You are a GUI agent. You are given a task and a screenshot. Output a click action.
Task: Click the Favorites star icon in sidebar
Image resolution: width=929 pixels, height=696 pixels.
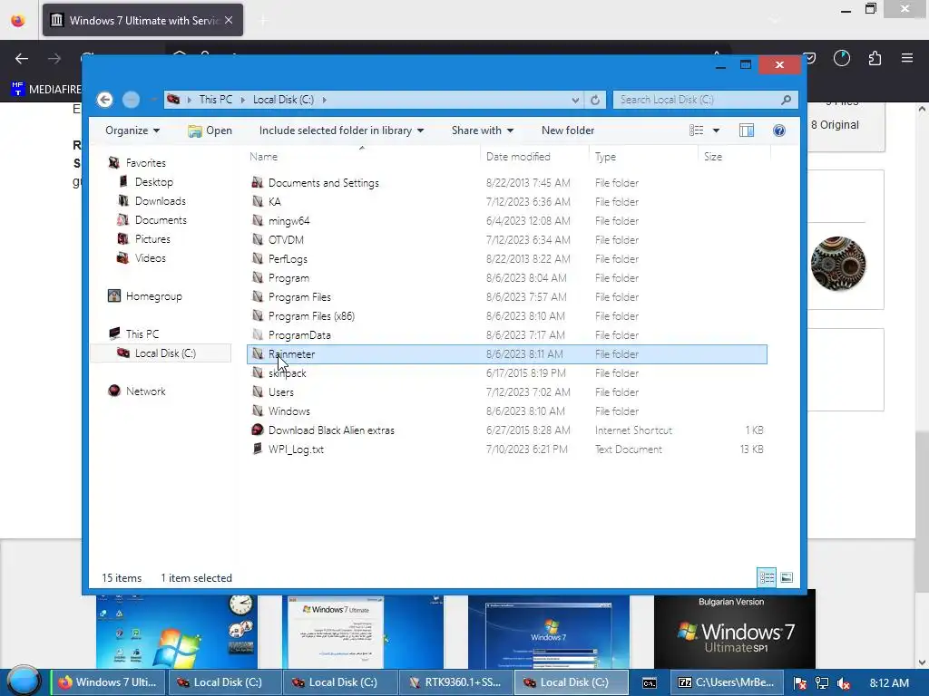pyautogui.click(x=114, y=162)
